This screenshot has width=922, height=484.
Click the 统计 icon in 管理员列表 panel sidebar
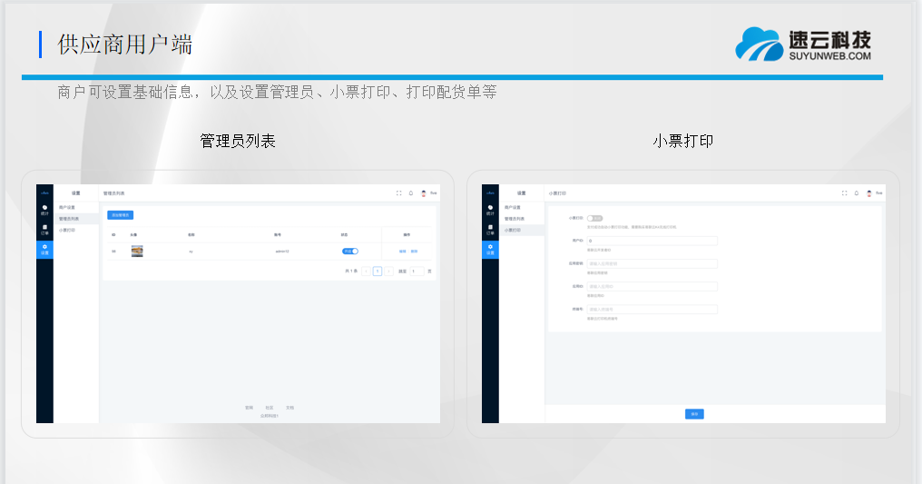(x=44, y=210)
